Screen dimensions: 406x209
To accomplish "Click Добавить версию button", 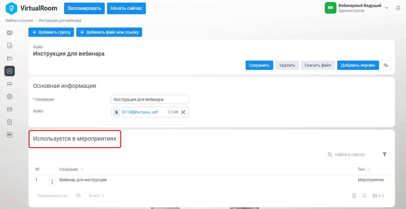I will pos(358,65).
